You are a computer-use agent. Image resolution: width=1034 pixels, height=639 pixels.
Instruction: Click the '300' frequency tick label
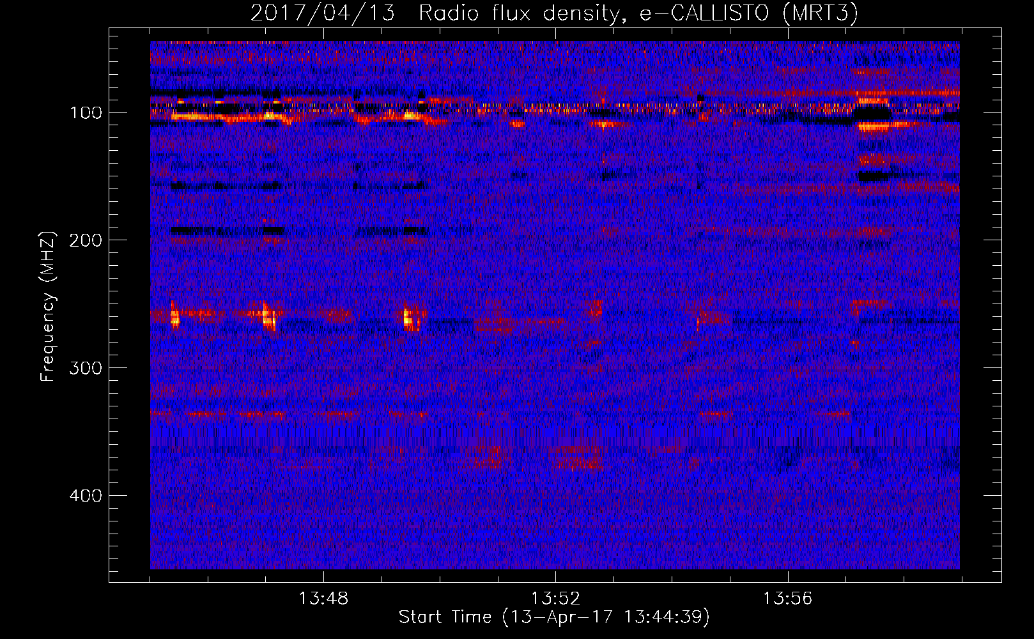coord(86,368)
